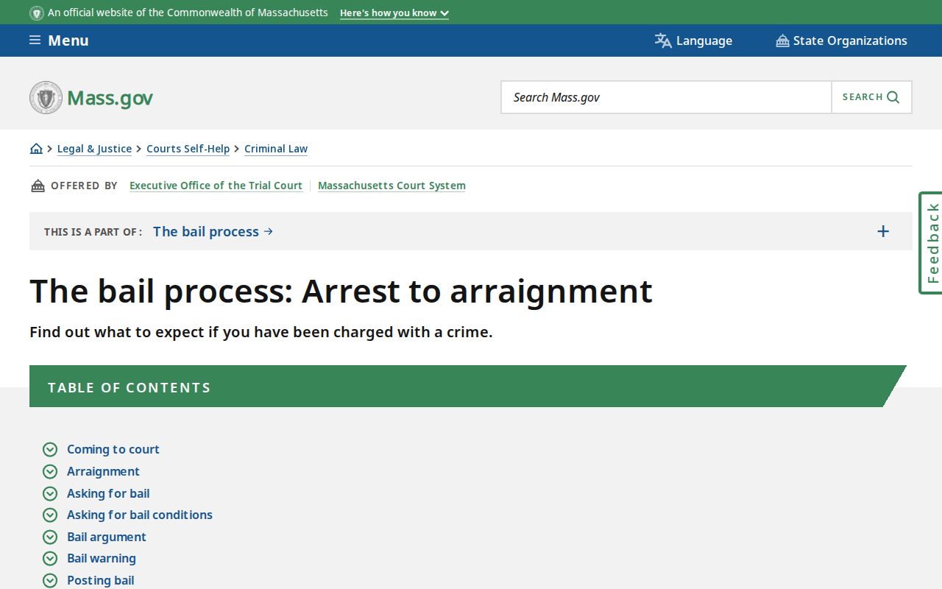This screenshot has height=589, width=942.
Task: Open Criminal Law breadcrumb link
Action: point(276,149)
